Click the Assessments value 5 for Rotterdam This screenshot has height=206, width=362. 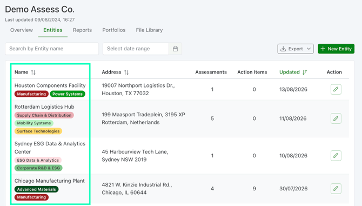click(212, 118)
